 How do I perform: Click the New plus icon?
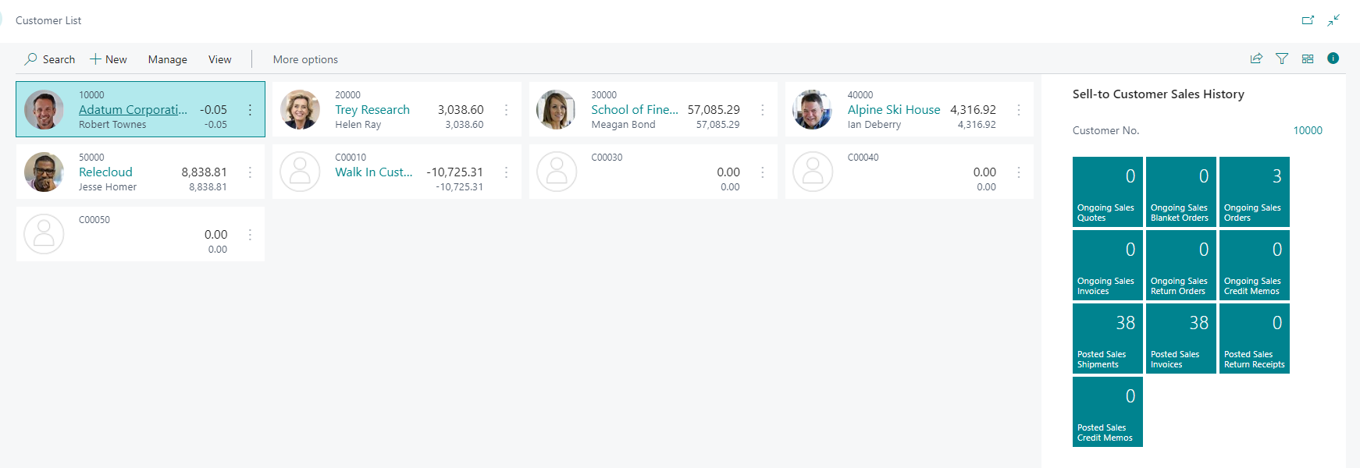pos(95,59)
